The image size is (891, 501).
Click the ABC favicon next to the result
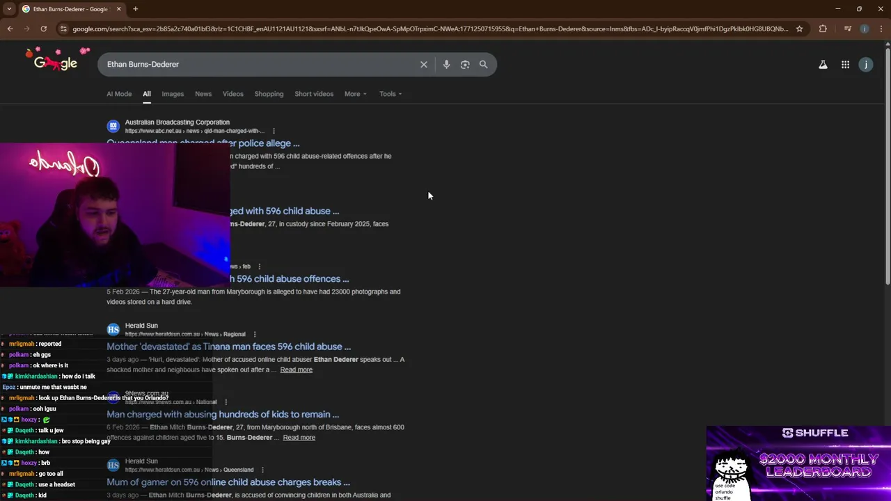click(x=113, y=126)
